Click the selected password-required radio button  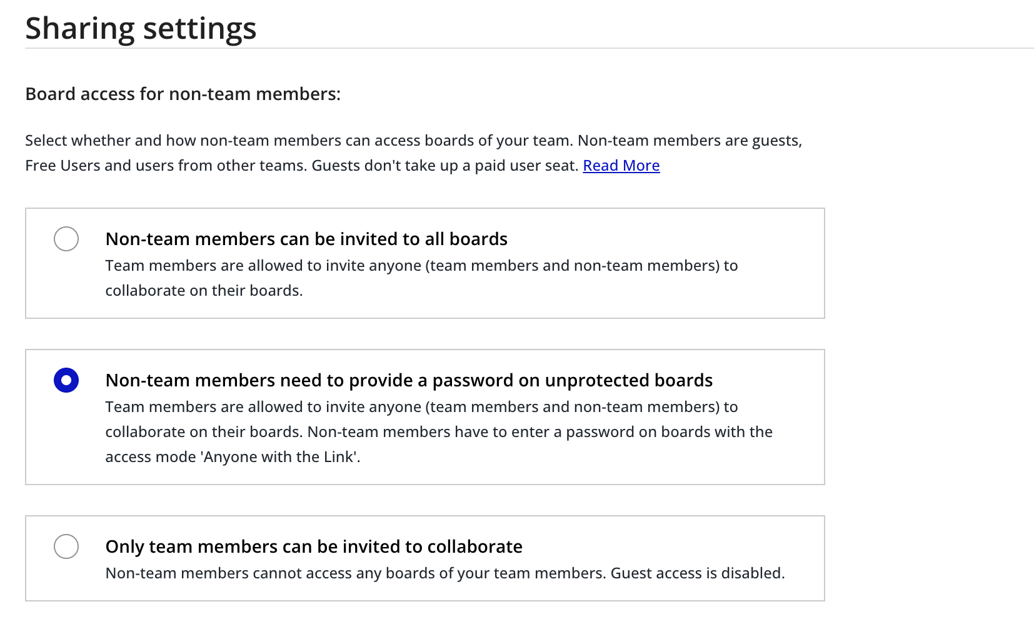(66, 380)
